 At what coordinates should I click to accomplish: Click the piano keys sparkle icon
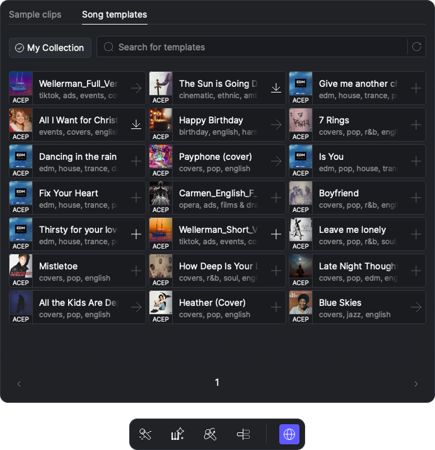(x=178, y=434)
